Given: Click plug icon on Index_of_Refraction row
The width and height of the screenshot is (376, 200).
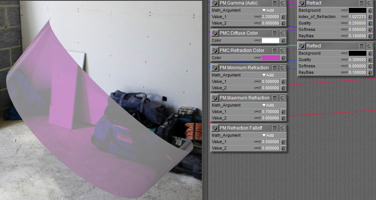Looking at the screenshot, I should [x=370, y=17].
